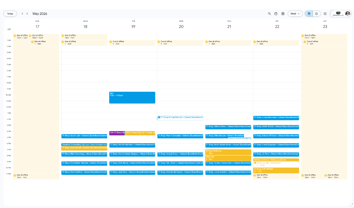
Task: Open the May 2026 month label
Action: [x=40, y=14]
